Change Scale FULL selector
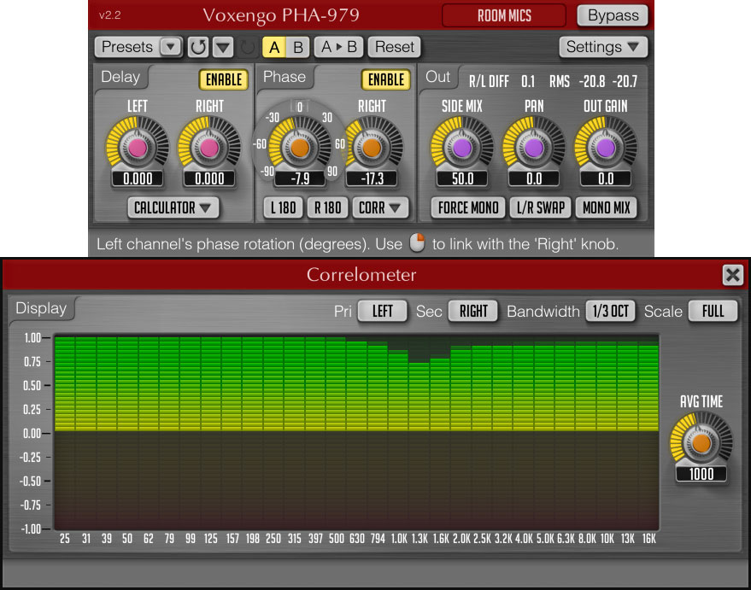This screenshot has width=751, height=590. click(x=713, y=312)
